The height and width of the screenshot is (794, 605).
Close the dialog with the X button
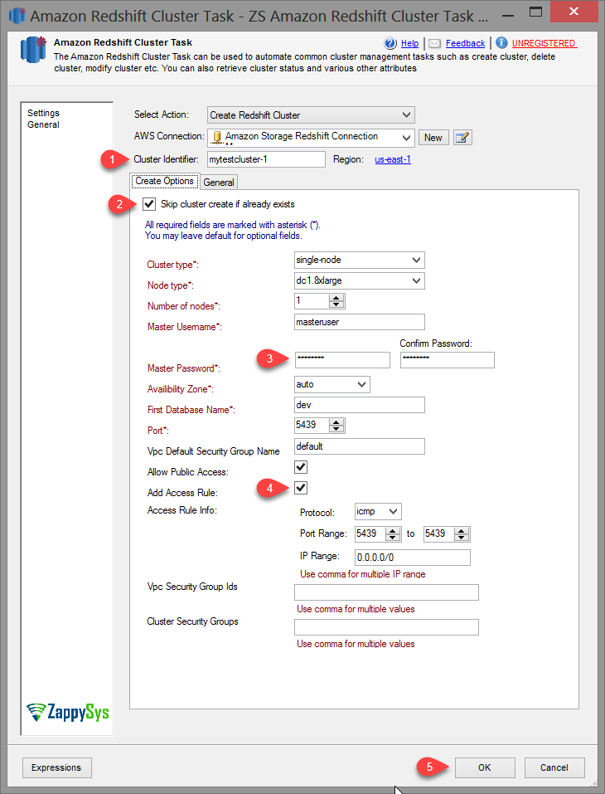pos(574,12)
